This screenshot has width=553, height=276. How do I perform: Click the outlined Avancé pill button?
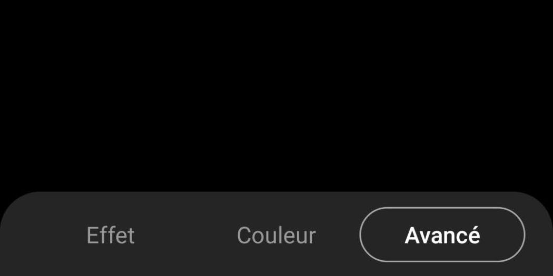pyautogui.click(x=442, y=234)
